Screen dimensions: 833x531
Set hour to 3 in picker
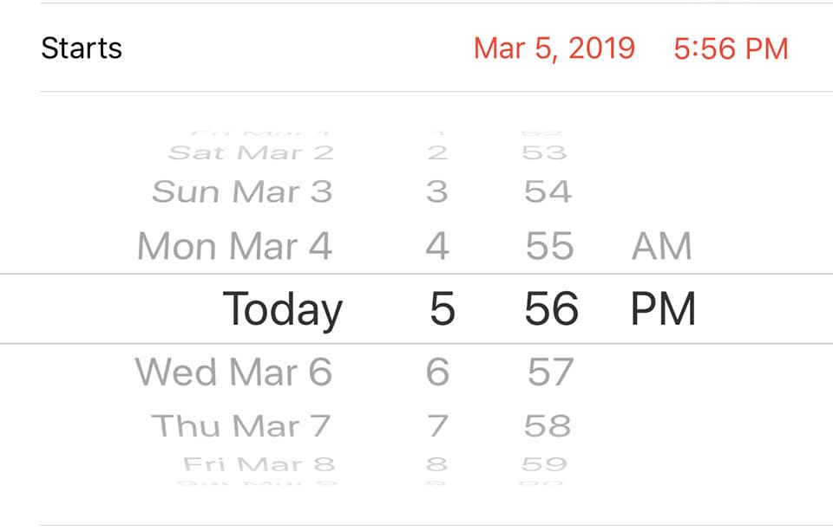437,191
